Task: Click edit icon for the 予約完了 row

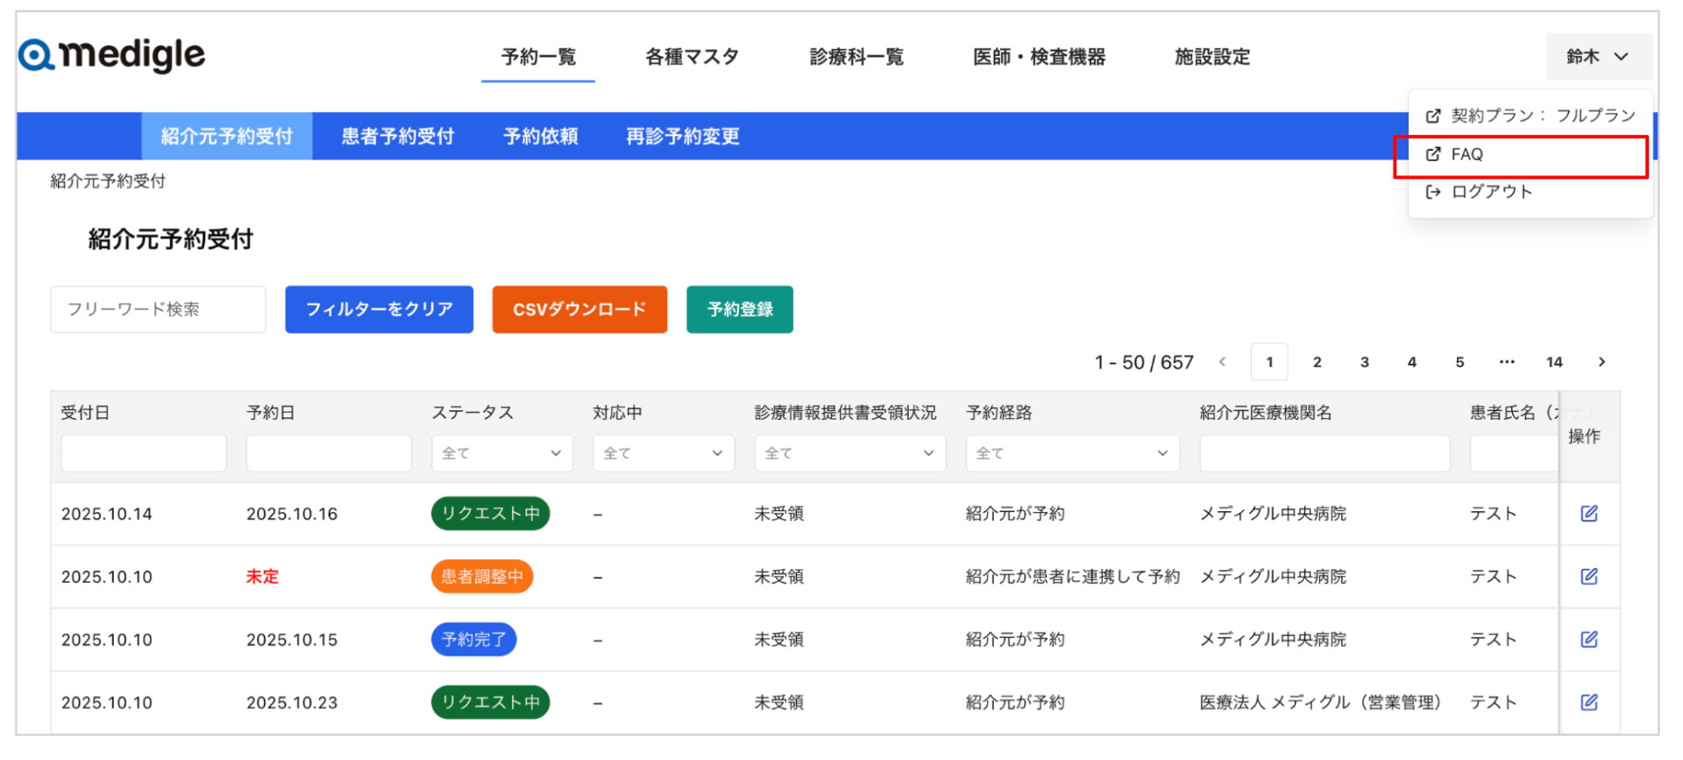Action: tap(1588, 640)
